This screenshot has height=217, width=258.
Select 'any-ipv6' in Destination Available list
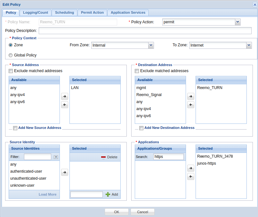[160, 116]
